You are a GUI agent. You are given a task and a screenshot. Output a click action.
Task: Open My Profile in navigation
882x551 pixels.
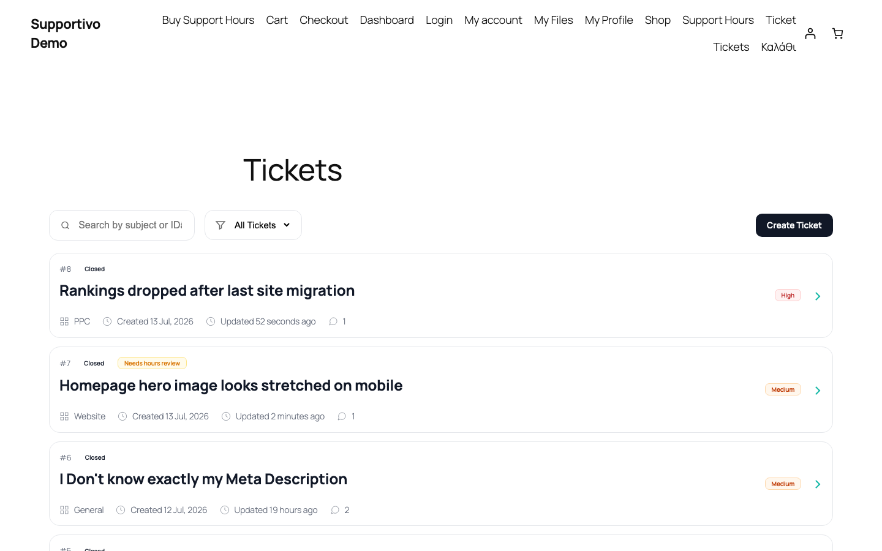[609, 20]
